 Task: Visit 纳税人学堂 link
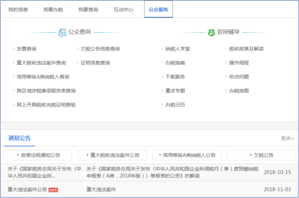tap(177, 49)
